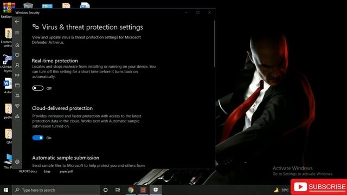This screenshot has height=195, width=347.
Task: Open the Settings gear in Windows Security sidebar
Action: click(x=17, y=161)
